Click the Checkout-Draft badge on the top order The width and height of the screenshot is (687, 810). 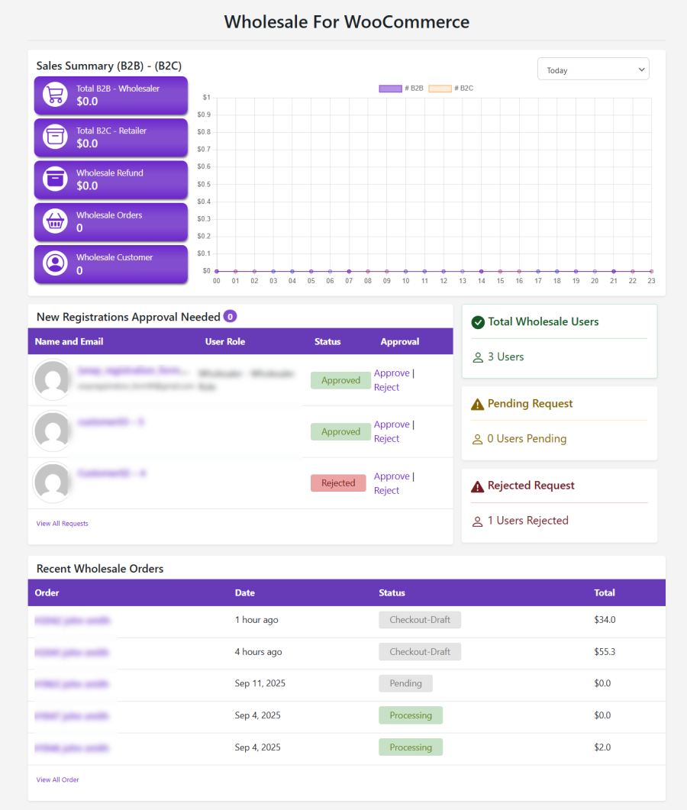pyautogui.click(x=420, y=620)
